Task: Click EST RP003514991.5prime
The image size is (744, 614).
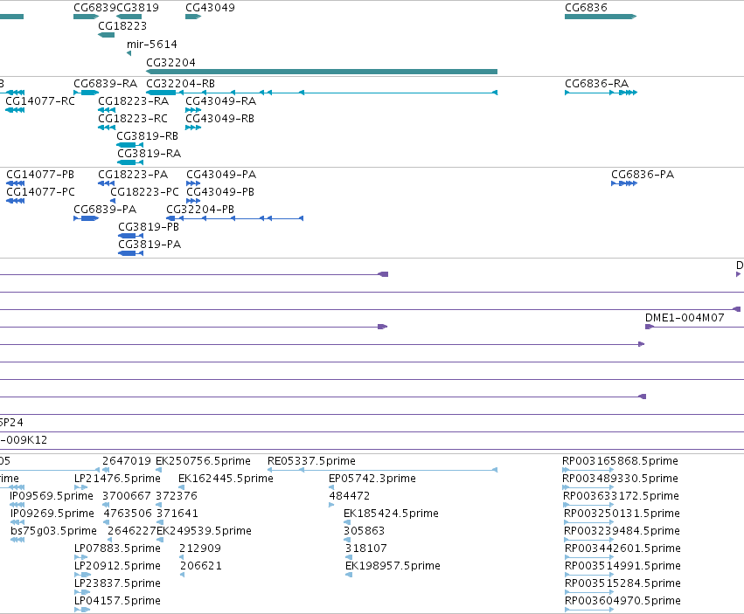Action: coord(589,575)
